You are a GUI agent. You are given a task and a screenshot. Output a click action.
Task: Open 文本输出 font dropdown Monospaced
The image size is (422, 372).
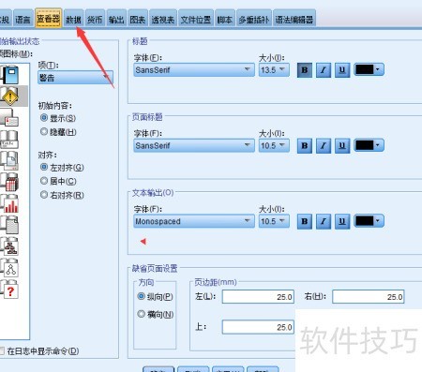194,221
